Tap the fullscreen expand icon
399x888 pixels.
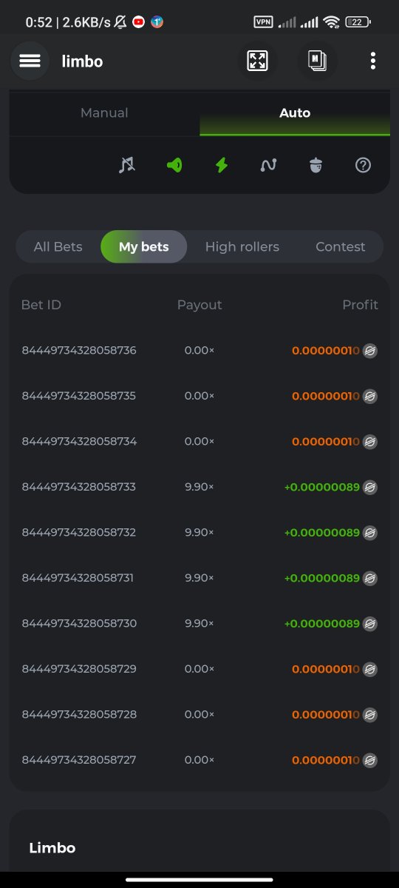click(x=257, y=61)
